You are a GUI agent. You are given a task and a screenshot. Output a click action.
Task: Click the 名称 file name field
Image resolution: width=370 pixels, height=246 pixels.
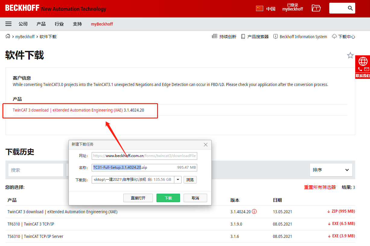144,168
